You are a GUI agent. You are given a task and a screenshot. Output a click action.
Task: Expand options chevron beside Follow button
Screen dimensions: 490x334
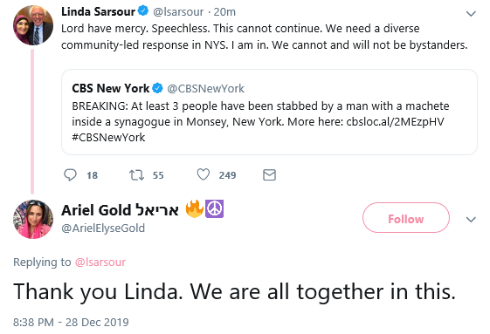[x=471, y=219]
